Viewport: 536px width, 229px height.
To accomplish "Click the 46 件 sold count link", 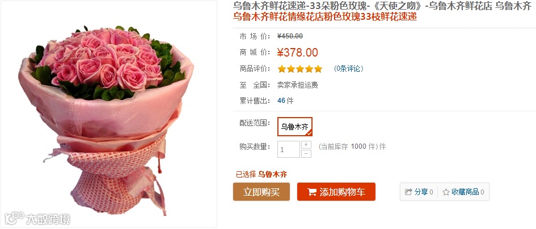I will coord(285,101).
